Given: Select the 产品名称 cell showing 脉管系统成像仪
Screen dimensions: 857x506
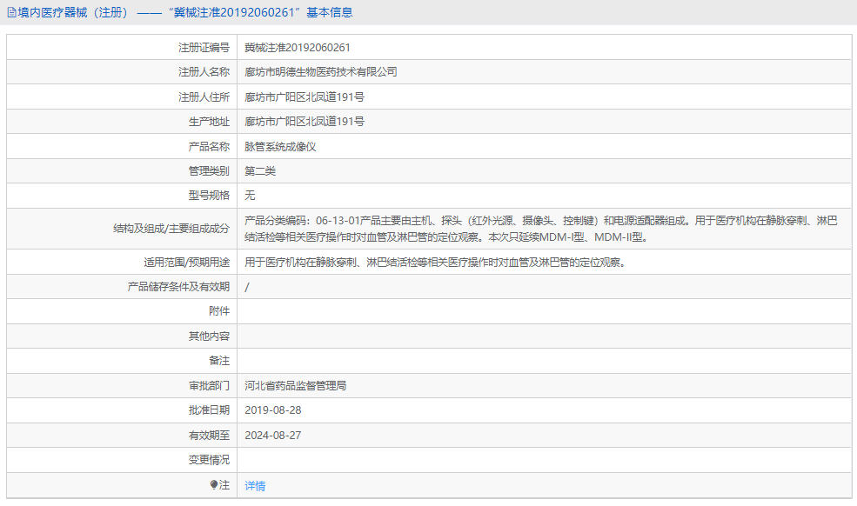Looking at the screenshot, I should pyautogui.click(x=281, y=146).
